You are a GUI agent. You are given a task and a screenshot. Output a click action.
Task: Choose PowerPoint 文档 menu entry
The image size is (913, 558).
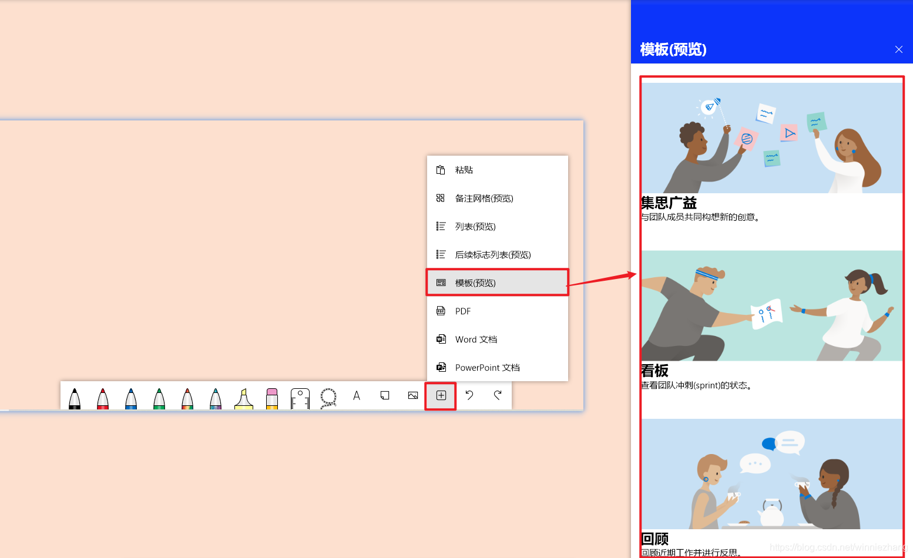click(498, 367)
